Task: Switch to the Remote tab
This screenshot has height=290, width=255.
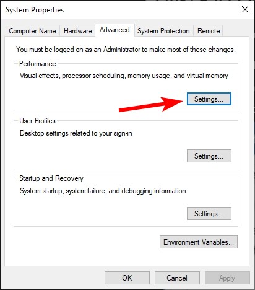Action: coord(209,31)
